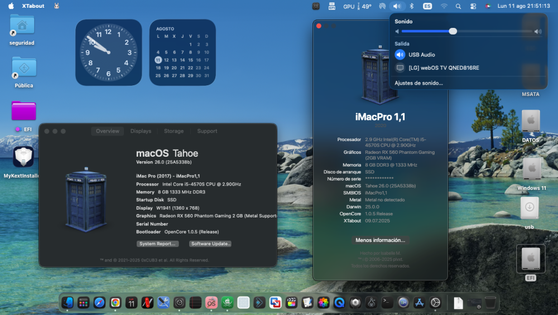Adjust the Sonido volume slider knob
This screenshot has height=315, width=558.
453,31
